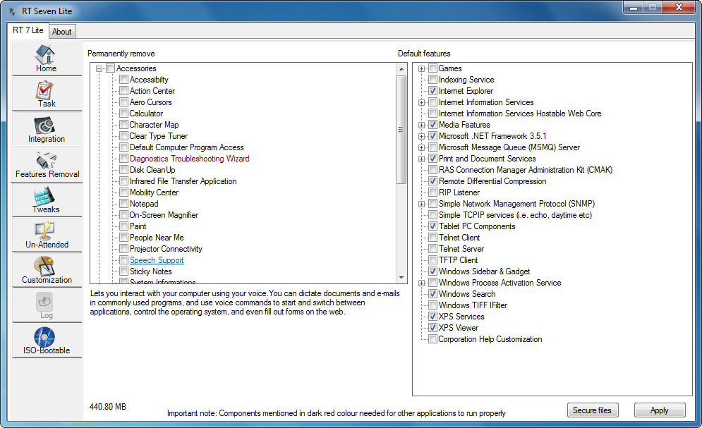Tick the Character Map checkbox

pyautogui.click(x=124, y=125)
